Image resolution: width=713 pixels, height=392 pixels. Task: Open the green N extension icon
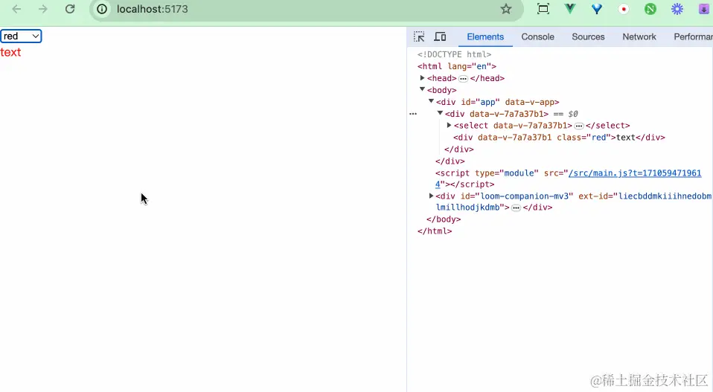coord(650,9)
